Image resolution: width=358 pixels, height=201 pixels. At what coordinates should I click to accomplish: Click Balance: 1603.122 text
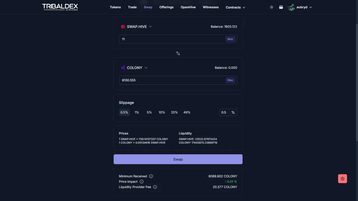pyautogui.click(x=224, y=27)
